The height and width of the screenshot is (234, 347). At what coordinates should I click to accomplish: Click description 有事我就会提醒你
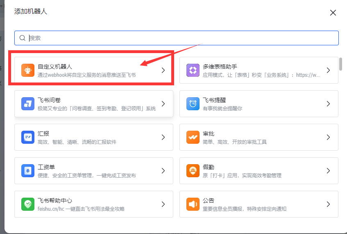(x=222, y=109)
